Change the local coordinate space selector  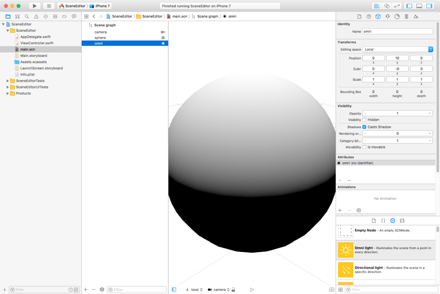[x=194, y=290]
